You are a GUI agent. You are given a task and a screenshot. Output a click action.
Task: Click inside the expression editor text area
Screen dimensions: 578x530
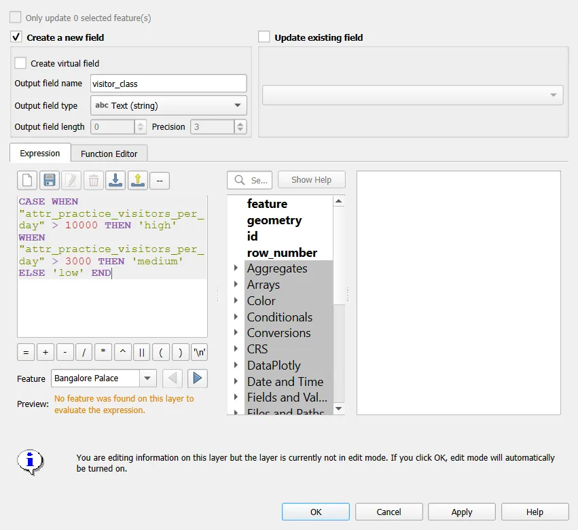coord(113,266)
